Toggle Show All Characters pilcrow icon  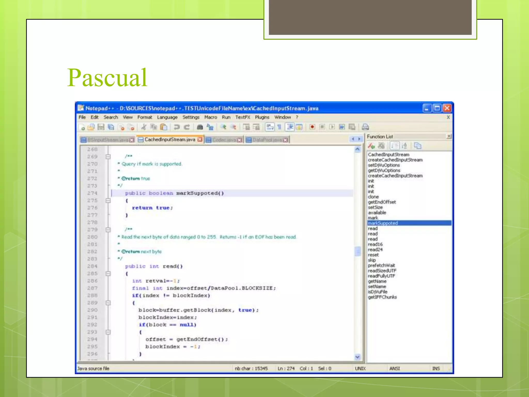[279, 127]
